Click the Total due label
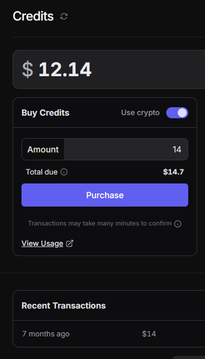The image size is (205, 359). (x=42, y=172)
